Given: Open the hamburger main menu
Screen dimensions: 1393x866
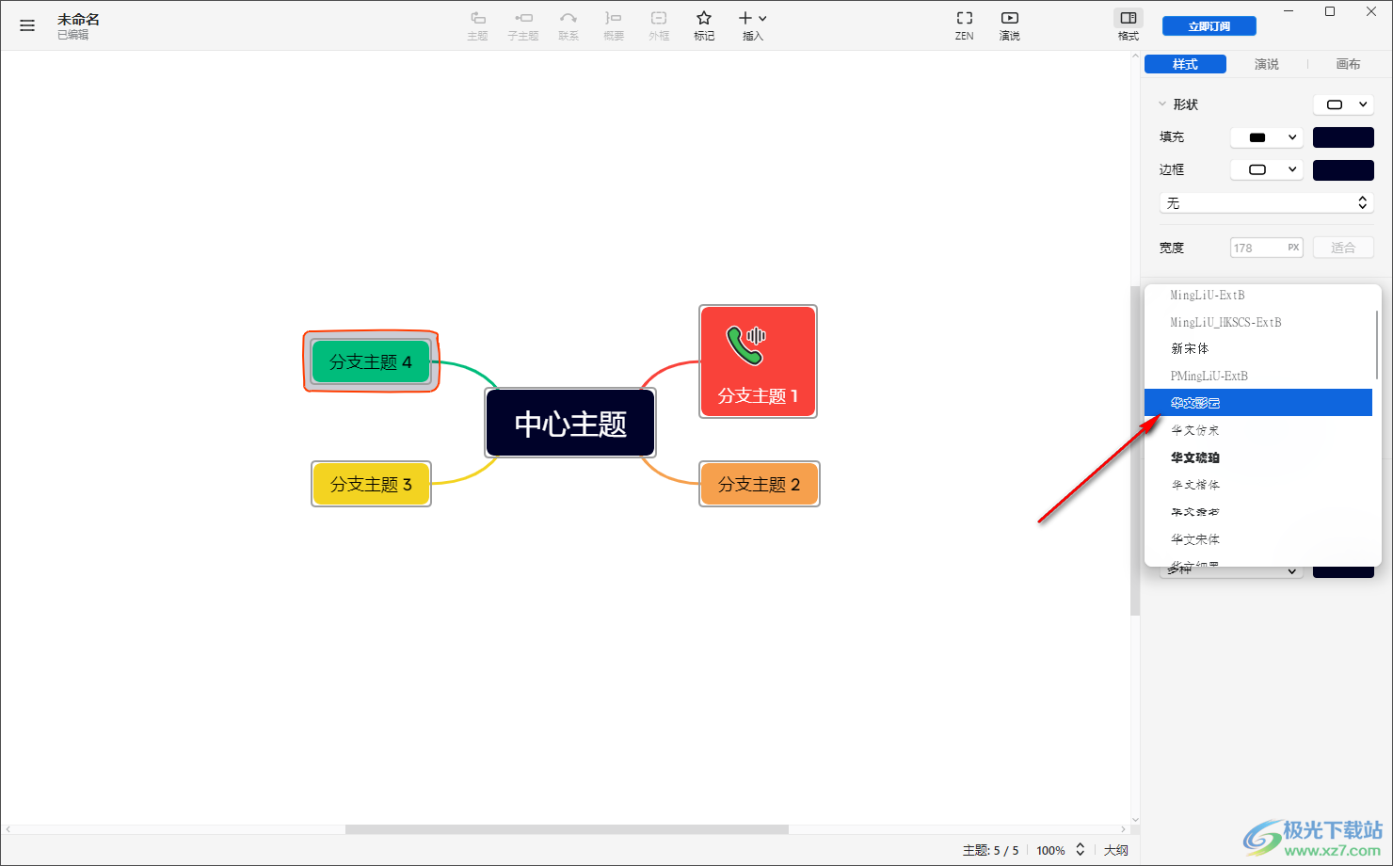Looking at the screenshot, I should (27, 25).
